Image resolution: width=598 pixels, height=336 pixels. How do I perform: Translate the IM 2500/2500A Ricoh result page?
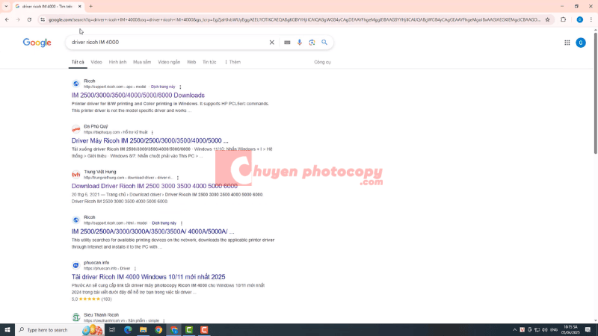click(x=164, y=223)
